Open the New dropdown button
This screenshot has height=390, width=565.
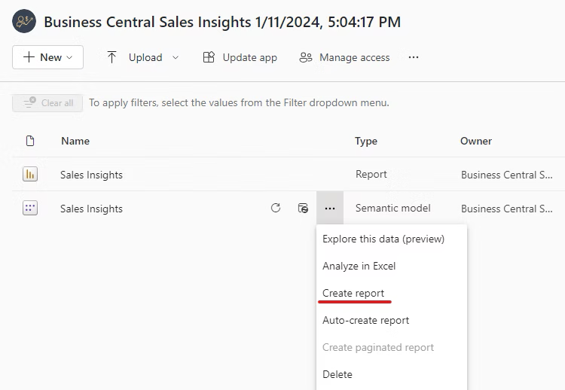pyautogui.click(x=47, y=57)
